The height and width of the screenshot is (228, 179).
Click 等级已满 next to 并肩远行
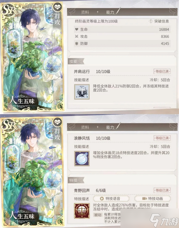point(162,71)
